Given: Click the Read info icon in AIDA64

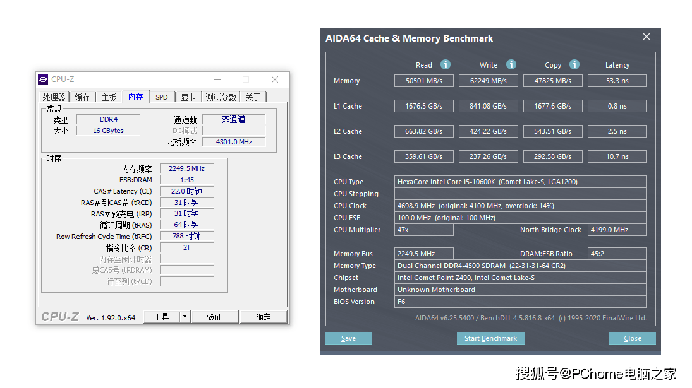Looking at the screenshot, I should pos(446,65).
